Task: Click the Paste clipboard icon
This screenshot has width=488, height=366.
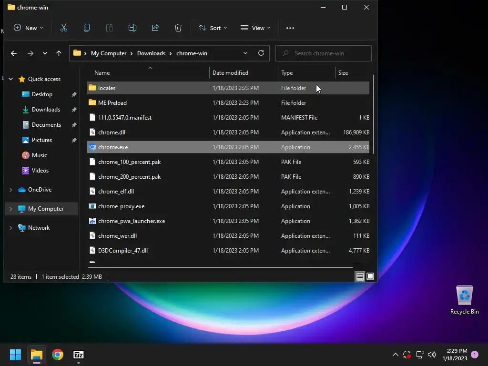Action: (x=110, y=28)
